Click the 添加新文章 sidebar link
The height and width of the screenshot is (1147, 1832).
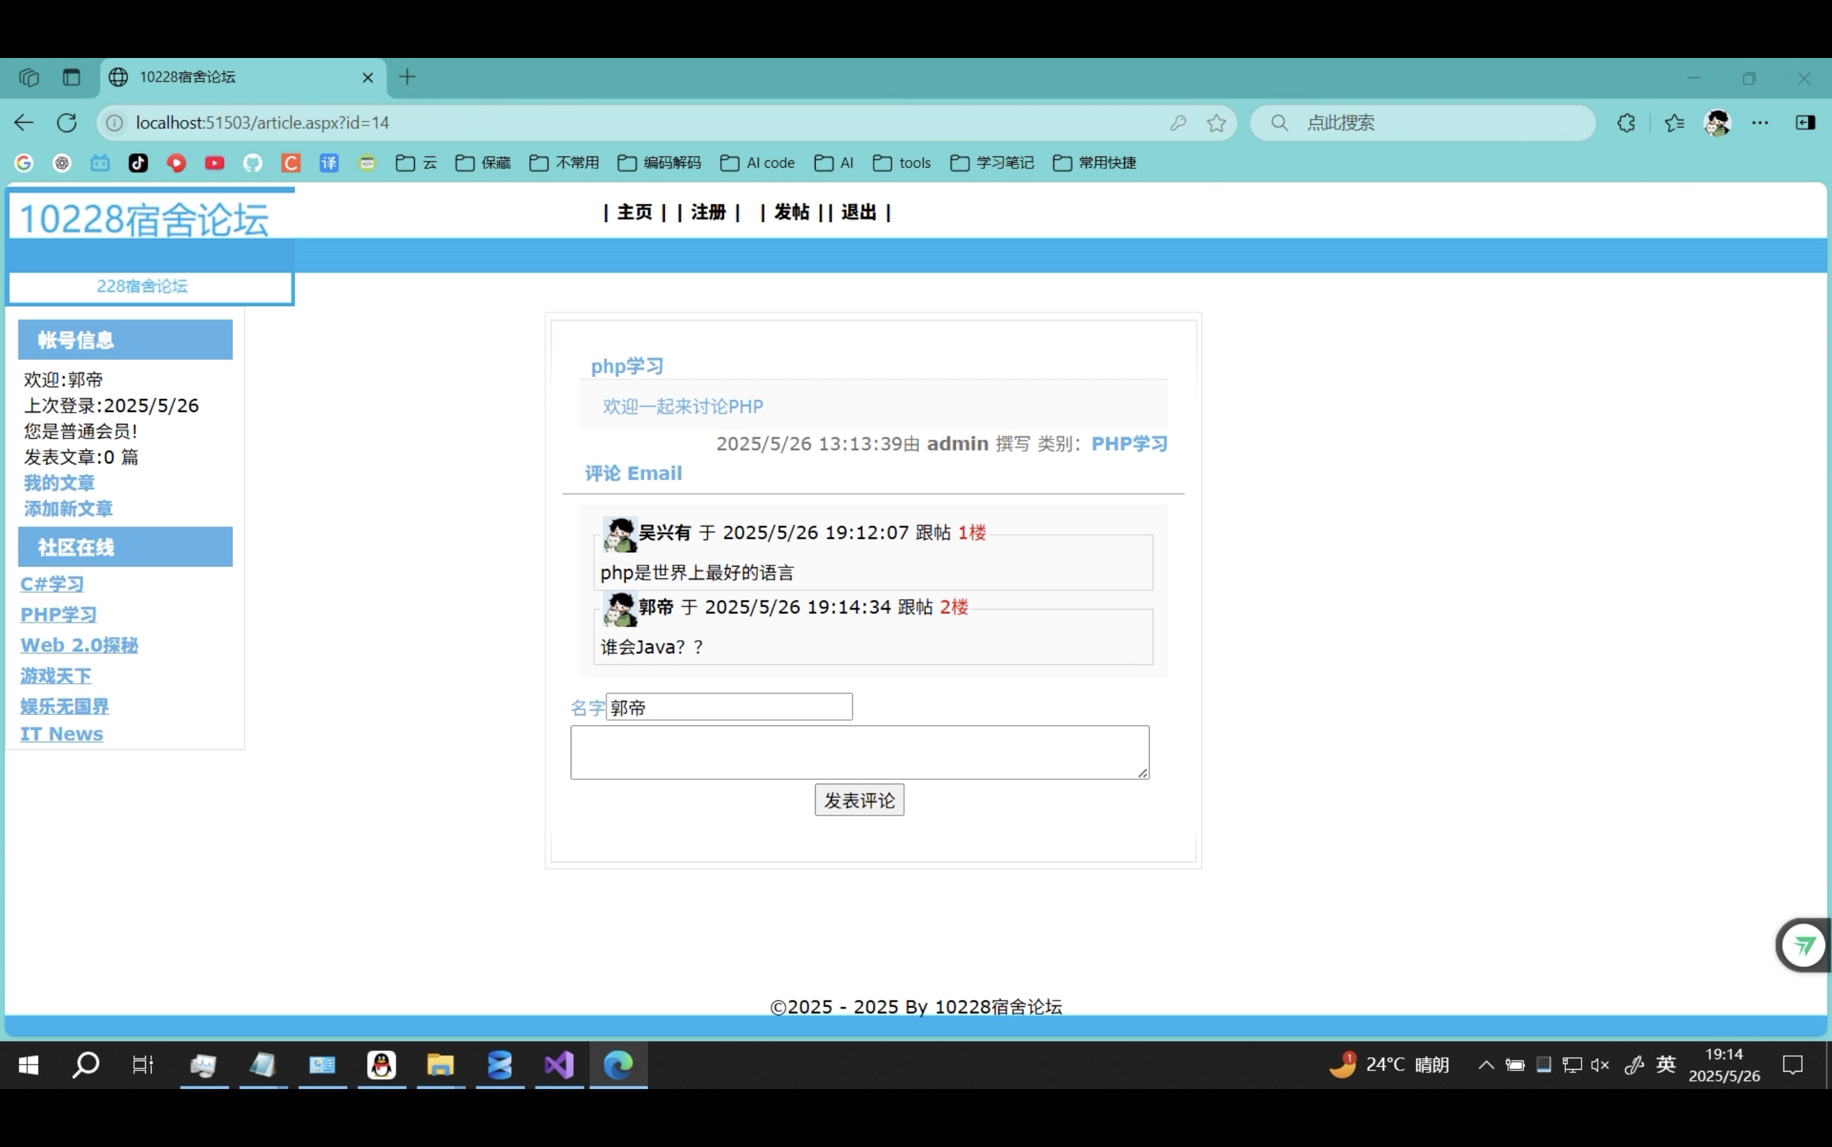tap(69, 509)
